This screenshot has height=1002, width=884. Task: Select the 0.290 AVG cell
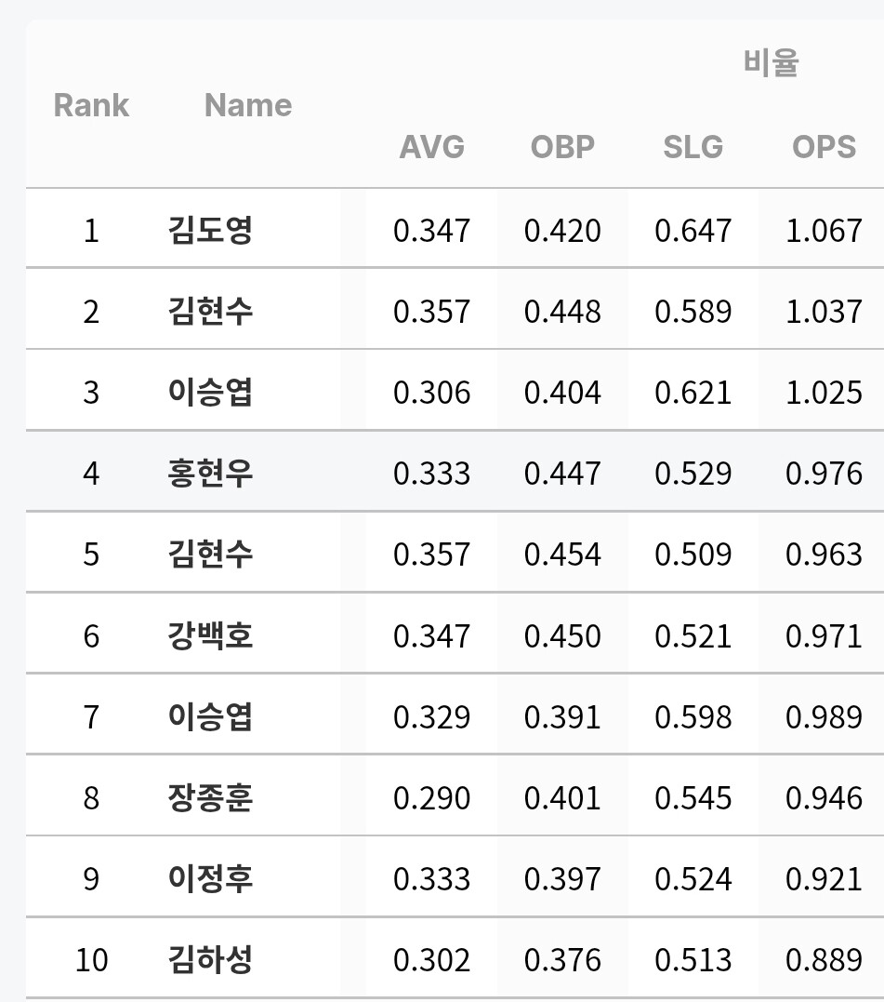coord(431,797)
